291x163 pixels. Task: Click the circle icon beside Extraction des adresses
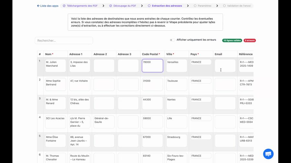coord(149,6)
